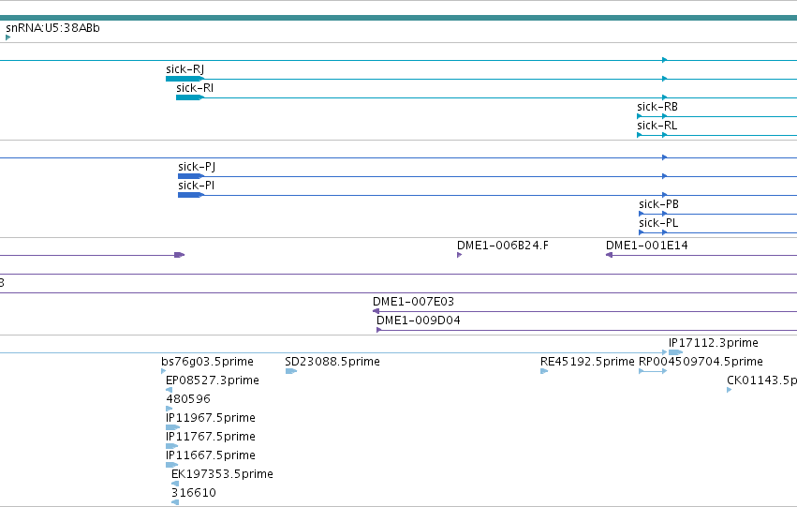Screen dimensions: 797x507
Task: Select the SD23088.5prime EST label
Action: [332, 362]
